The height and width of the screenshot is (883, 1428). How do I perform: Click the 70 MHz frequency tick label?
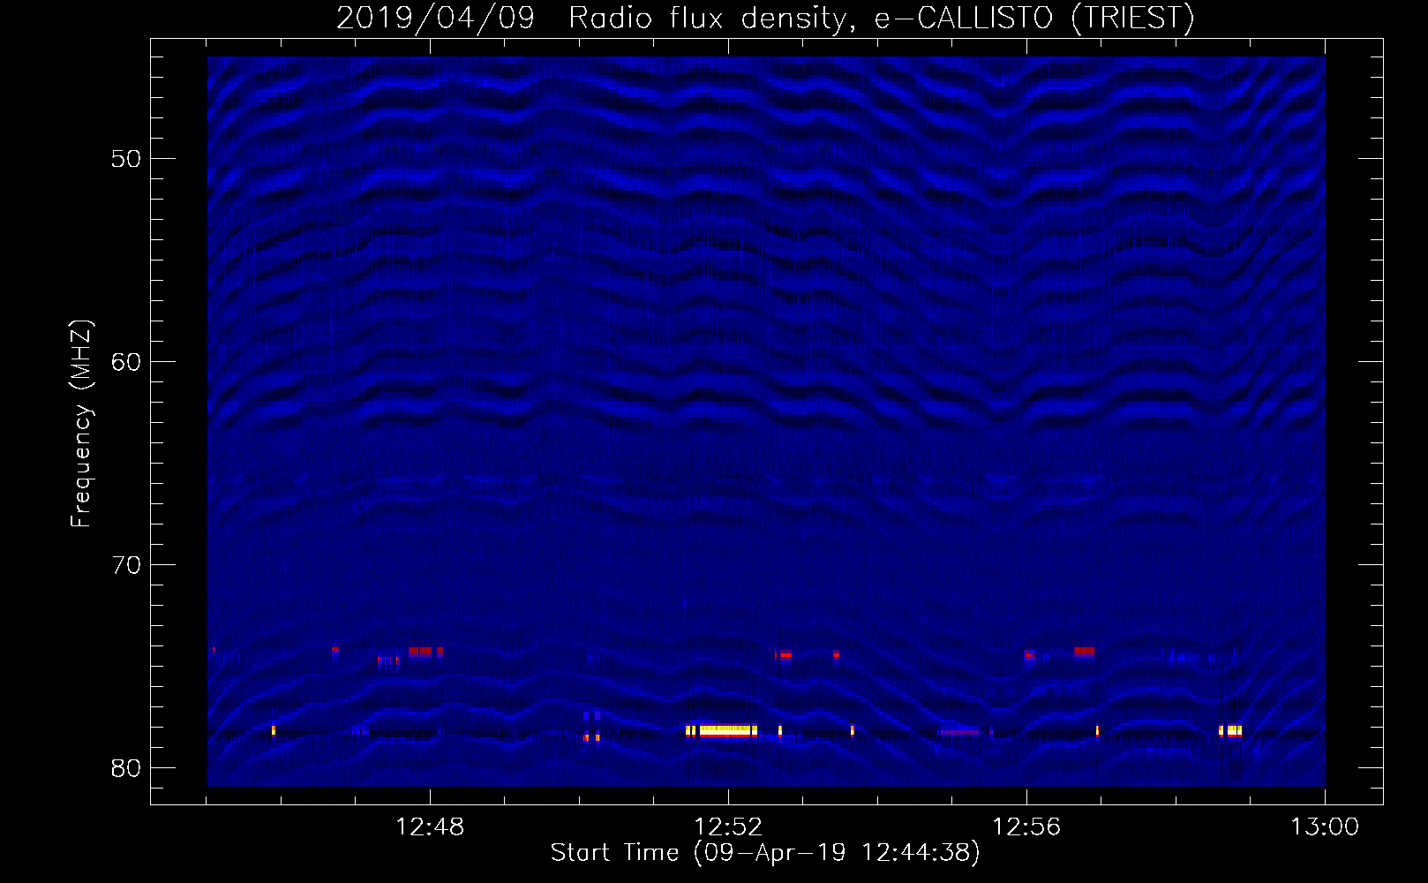coord(126,565)
